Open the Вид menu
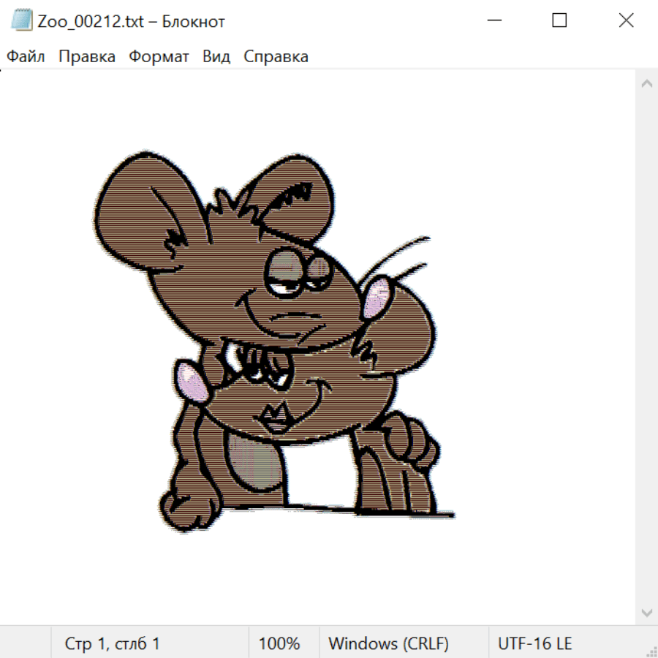 click(x=216, y=57)
